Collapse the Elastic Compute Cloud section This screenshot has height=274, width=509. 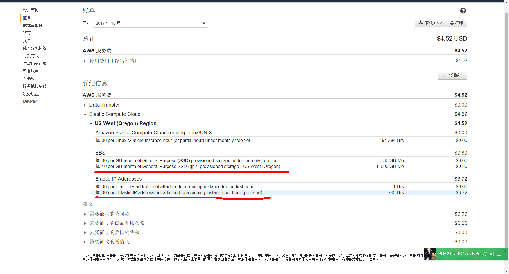click(x=85, y=114)
